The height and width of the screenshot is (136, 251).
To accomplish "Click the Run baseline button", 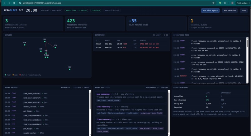I will pos(230,10).
